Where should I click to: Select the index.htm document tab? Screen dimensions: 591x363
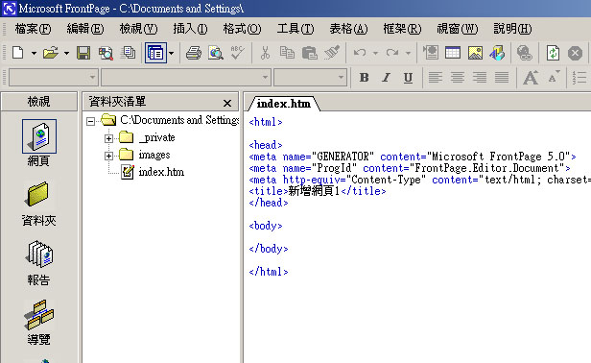284,104
